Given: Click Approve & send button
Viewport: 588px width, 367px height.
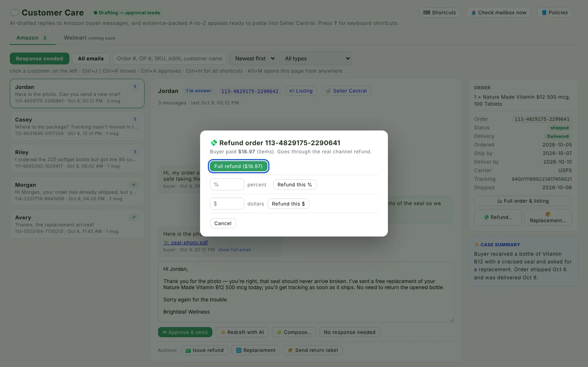Looking at the screenshot, I should tap(185, 332).
